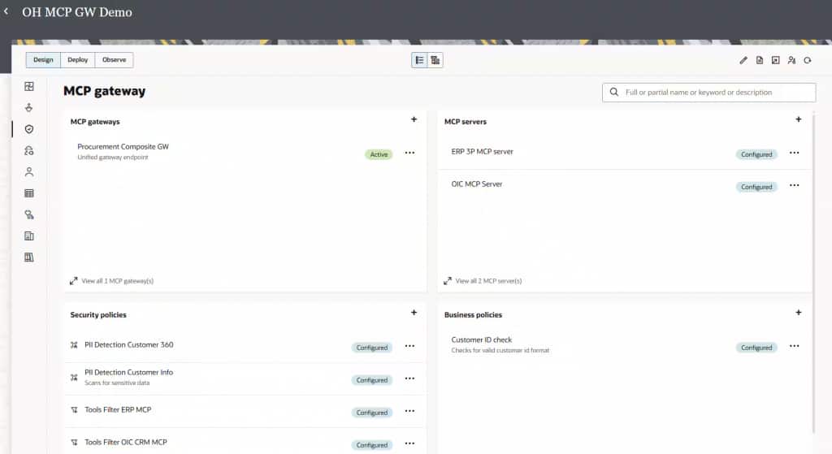Viewport: 832px width, 454px height.
Task: Click the Configured badge on Tools Filter ERP MCP
Action: pos(372,412)
